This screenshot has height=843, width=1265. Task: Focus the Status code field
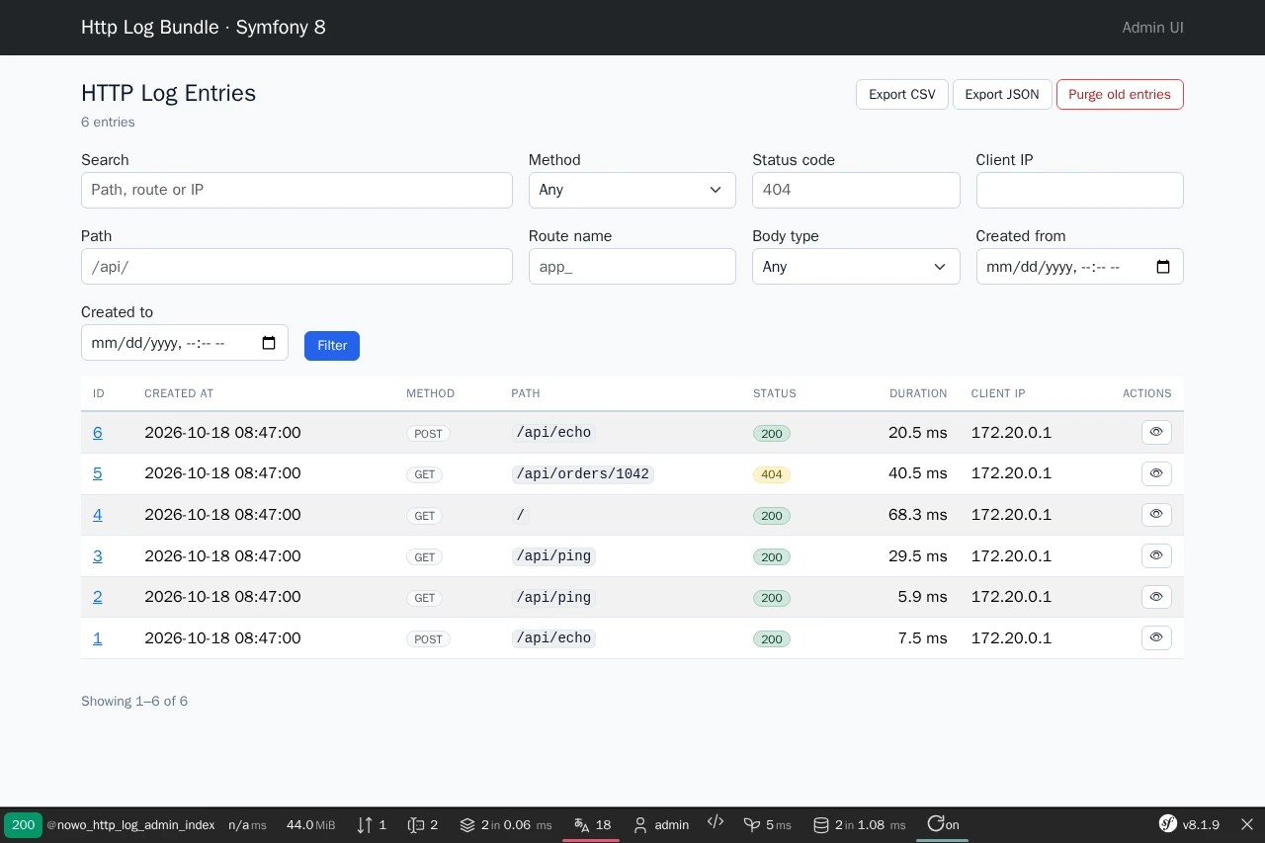(x=856, y=190)
